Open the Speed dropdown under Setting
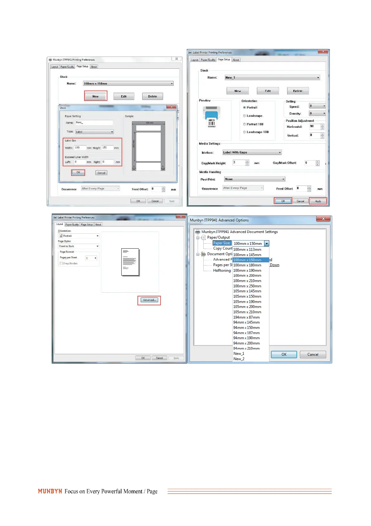371x526 pixels. tap(317, 106)
